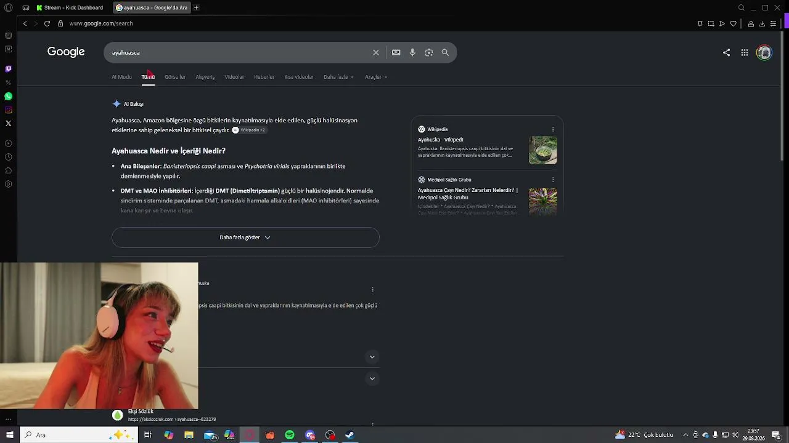Open History from the sidebar clock icon
Viewport: 789px width, 443px height.
8,157
